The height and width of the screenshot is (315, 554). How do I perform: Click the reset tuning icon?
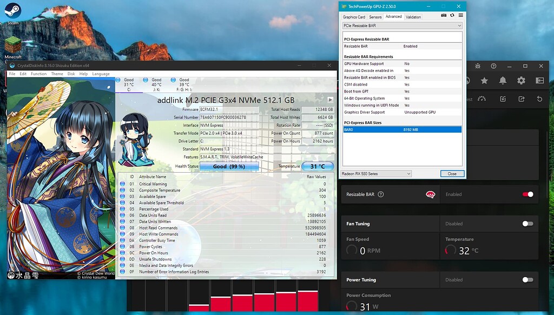coord(539,99)
